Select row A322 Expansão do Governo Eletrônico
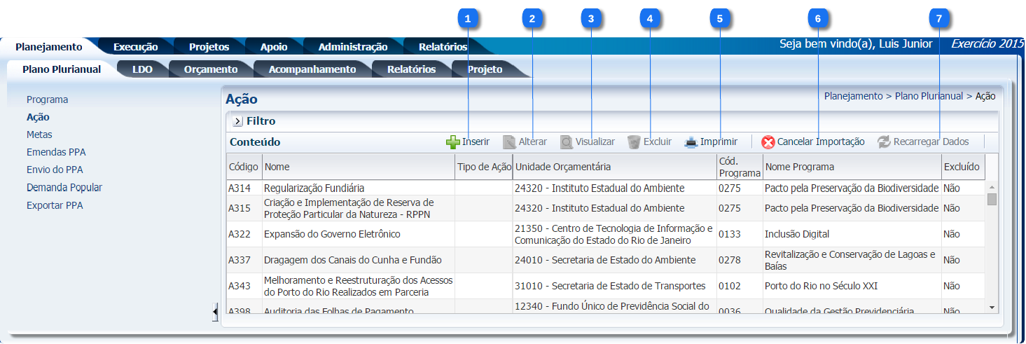The height and width of the screenshot is (344, 1026). click(x=332, y=234)
